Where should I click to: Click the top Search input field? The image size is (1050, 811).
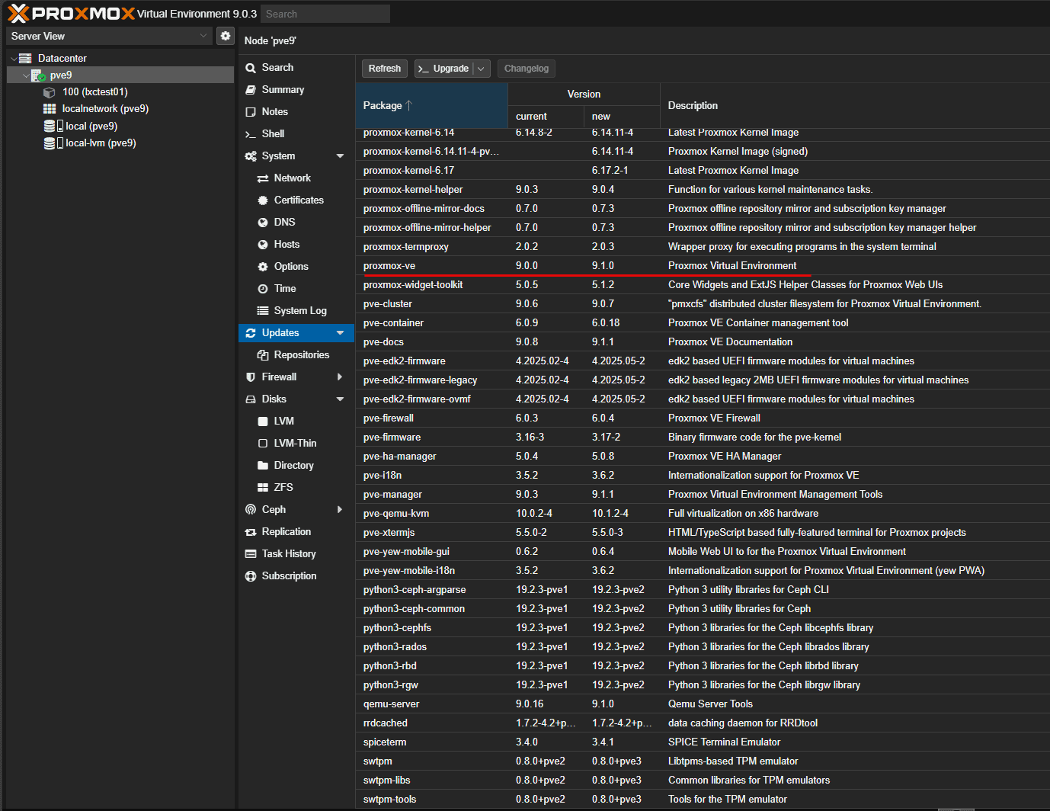tap(325, 13)
